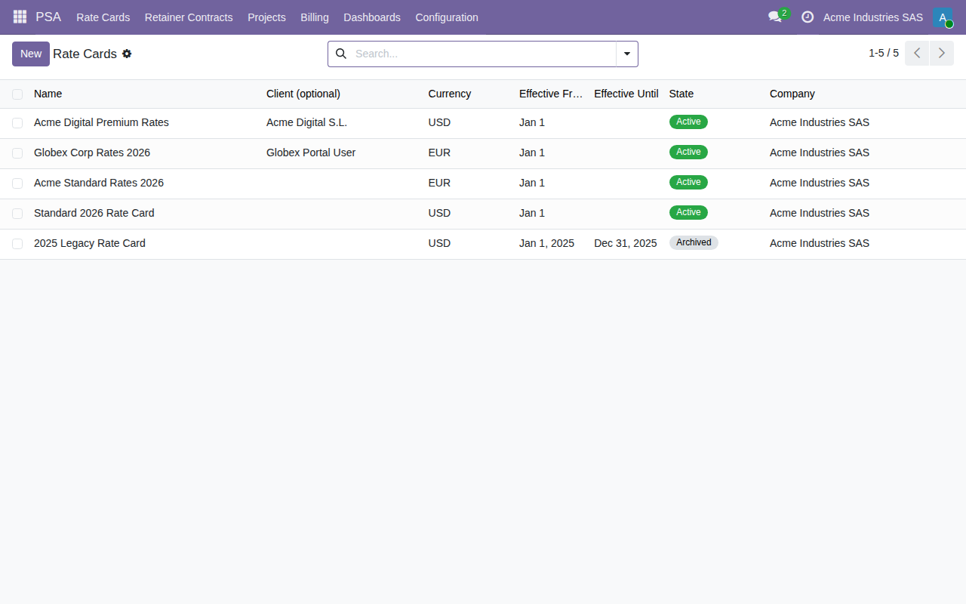Open the user avatar menu
The height and width of the screenshot is (604, 966).
pyautogui.click(x=943, y=17)
